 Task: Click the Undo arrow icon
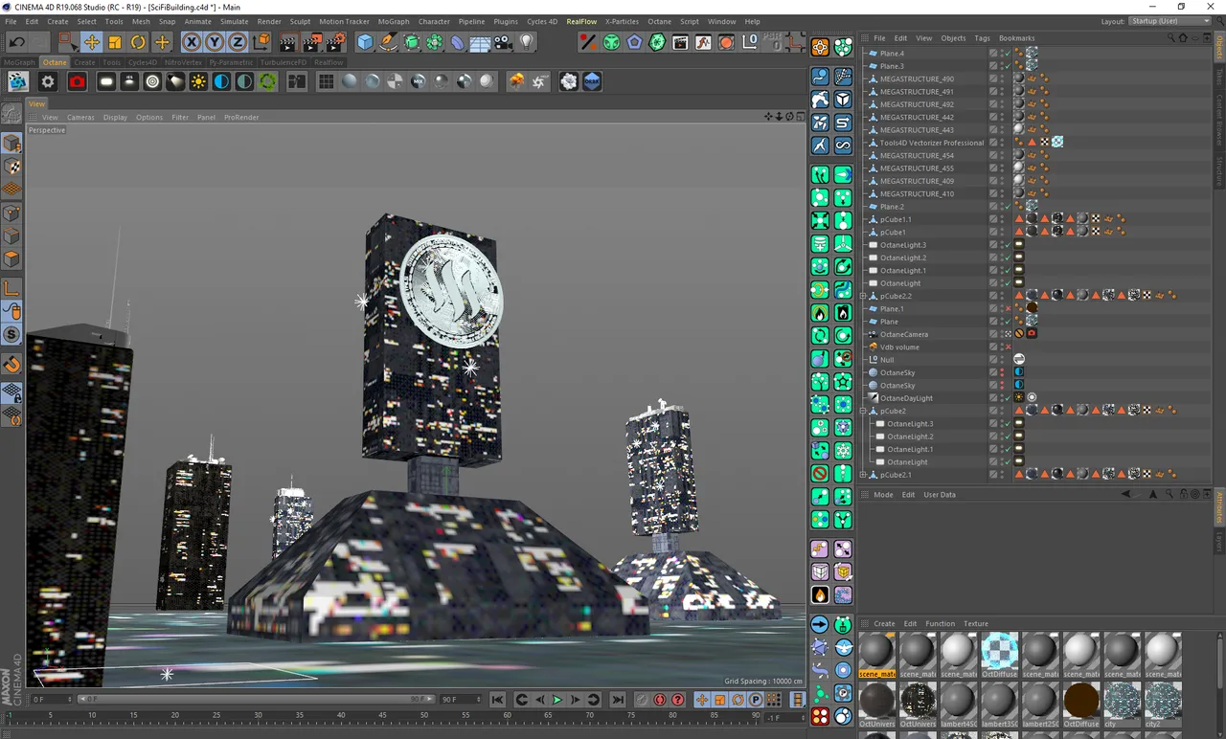[16, 42]
